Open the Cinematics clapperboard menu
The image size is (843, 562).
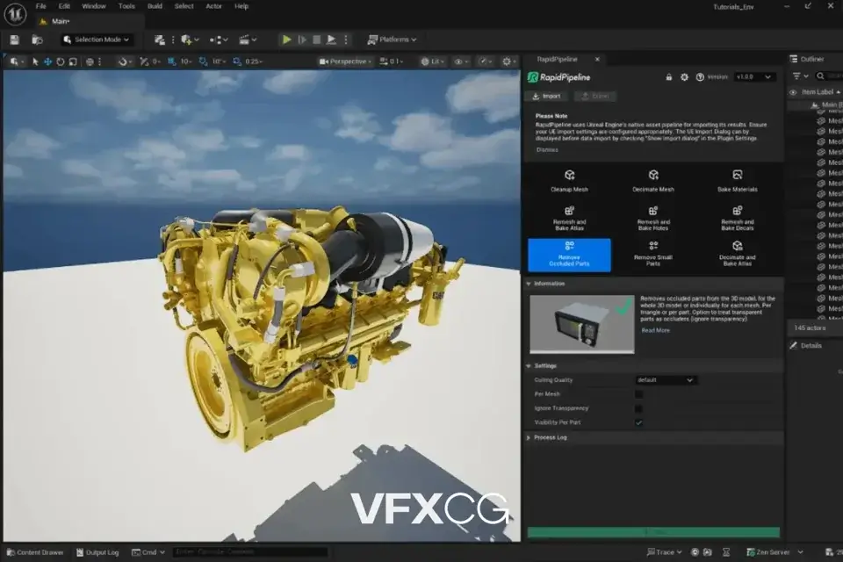[248, 40]
